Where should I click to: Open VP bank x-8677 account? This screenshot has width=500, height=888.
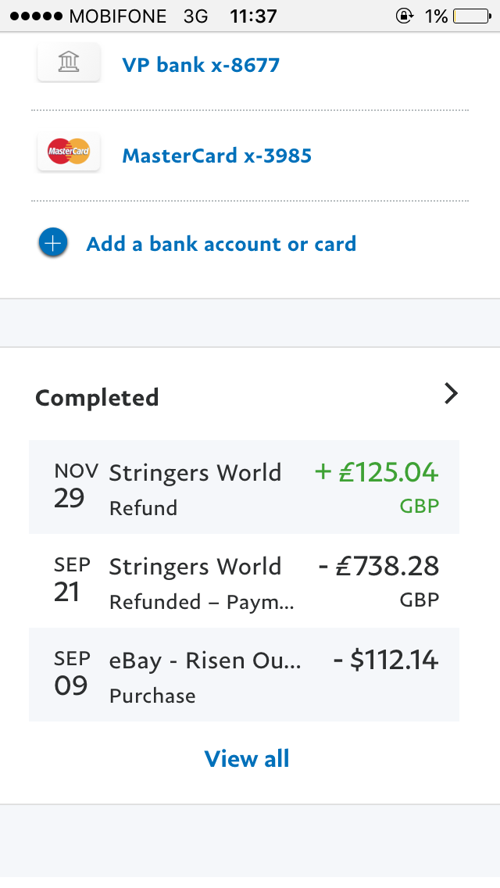click(x=201, y=64)
